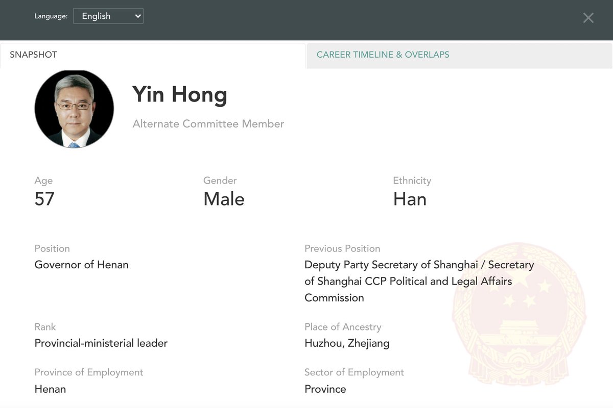This screenshot has height=408, width=613.
Task: Click the Ethnicity label
Action: 412,181
